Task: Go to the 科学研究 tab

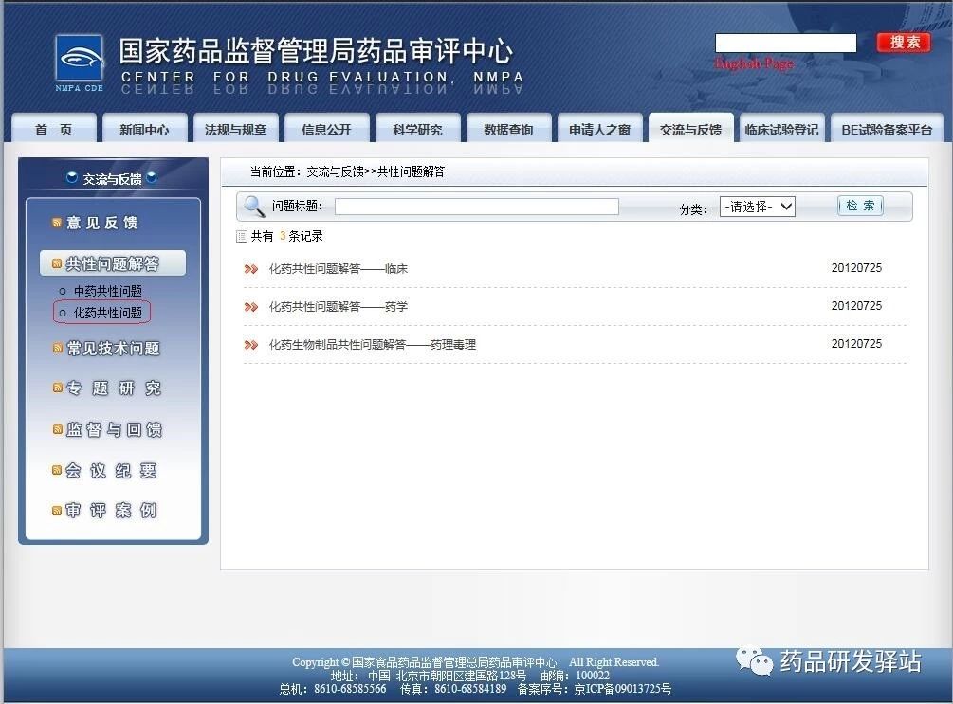Action: [x=417, y=129]
